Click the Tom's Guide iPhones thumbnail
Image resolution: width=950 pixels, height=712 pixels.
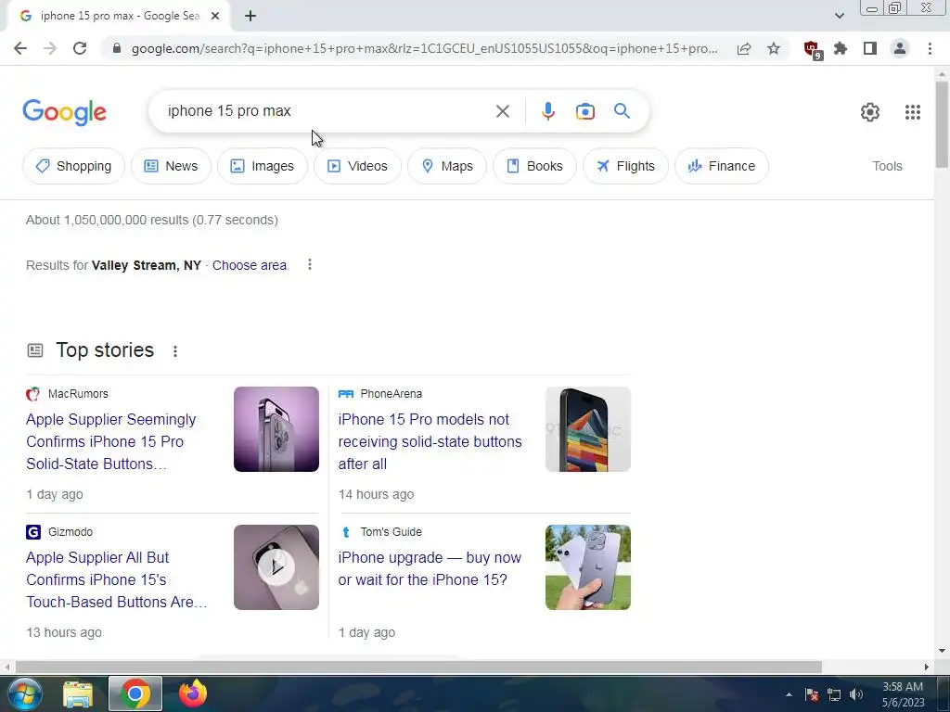(x=587, y=567)
